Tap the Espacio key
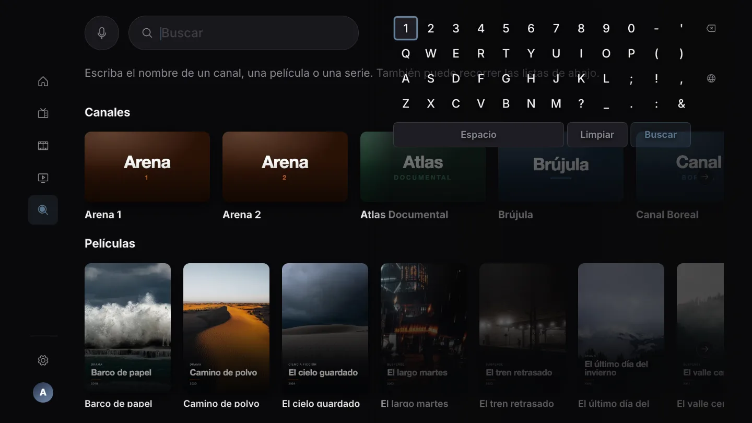752x423 pixels. [478, 135]
